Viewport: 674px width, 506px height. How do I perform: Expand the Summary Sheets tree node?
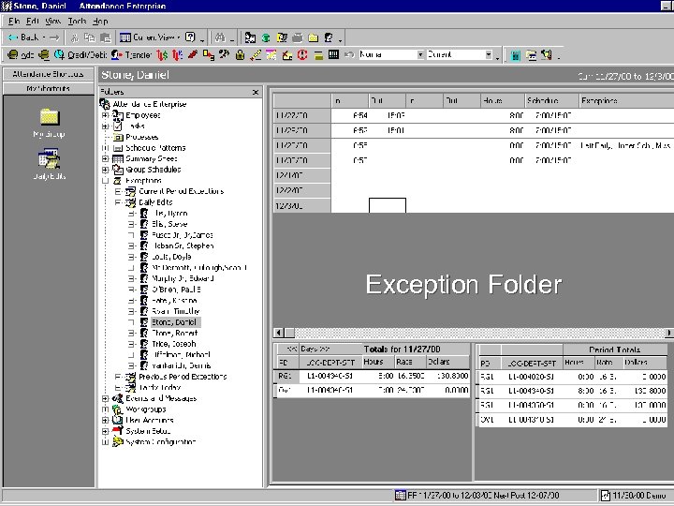pos(105,158)
